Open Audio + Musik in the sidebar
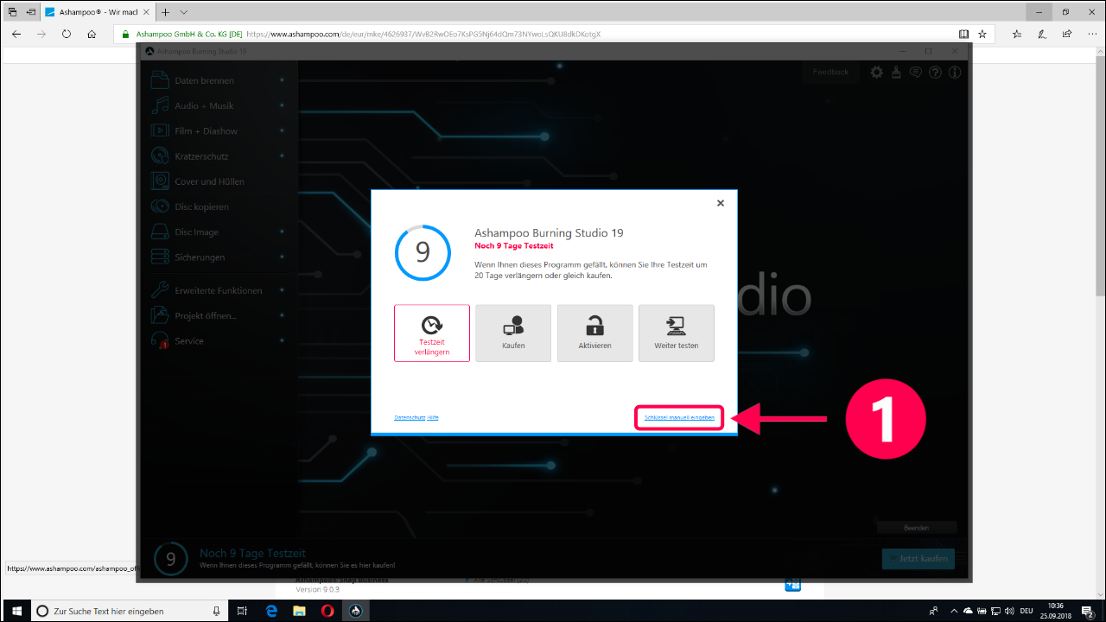 pyautogui.click(x=218, y=105)
